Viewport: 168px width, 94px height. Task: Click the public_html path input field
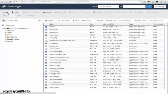coord(22,20)
